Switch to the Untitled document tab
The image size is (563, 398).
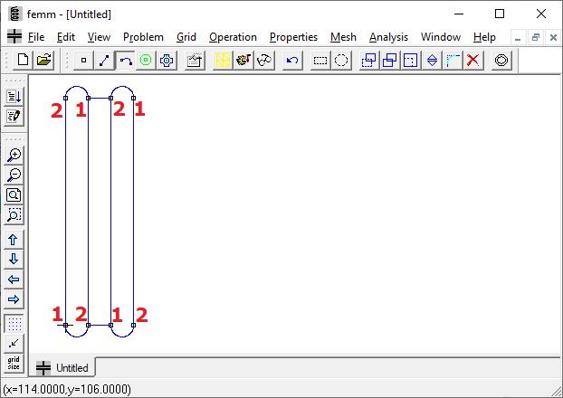pyautogui.click(x=63, y=368)
